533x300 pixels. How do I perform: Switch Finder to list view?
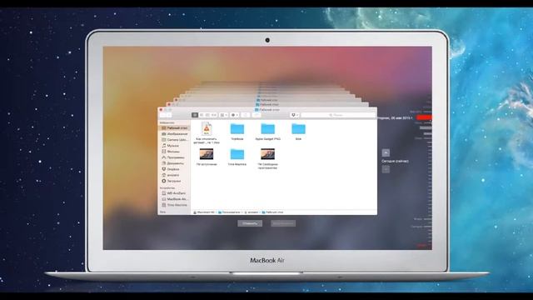click(202, 115)
